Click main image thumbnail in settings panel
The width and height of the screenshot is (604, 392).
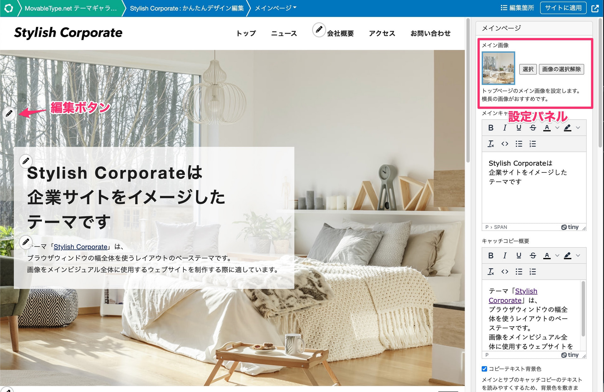[498, 68]
